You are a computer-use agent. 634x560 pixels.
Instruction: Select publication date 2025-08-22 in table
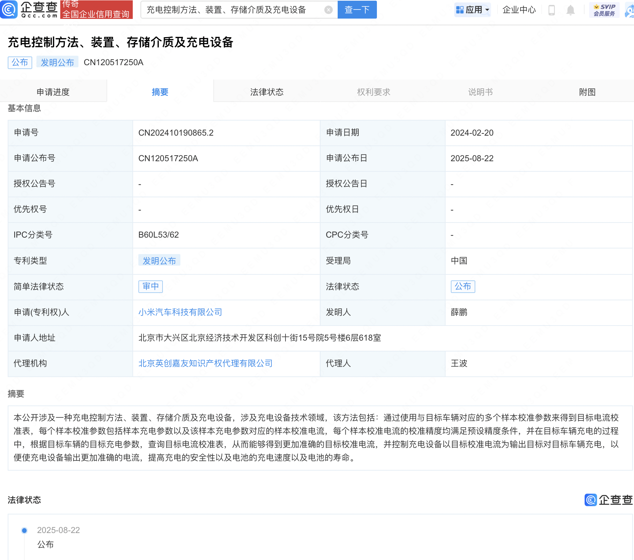pos(472,158)
